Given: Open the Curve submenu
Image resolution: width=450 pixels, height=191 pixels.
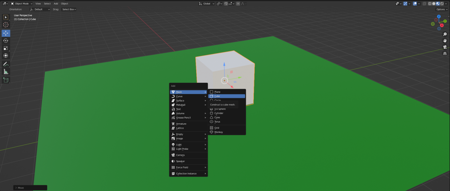Looking at the screenshot, I should click(189, 96).
